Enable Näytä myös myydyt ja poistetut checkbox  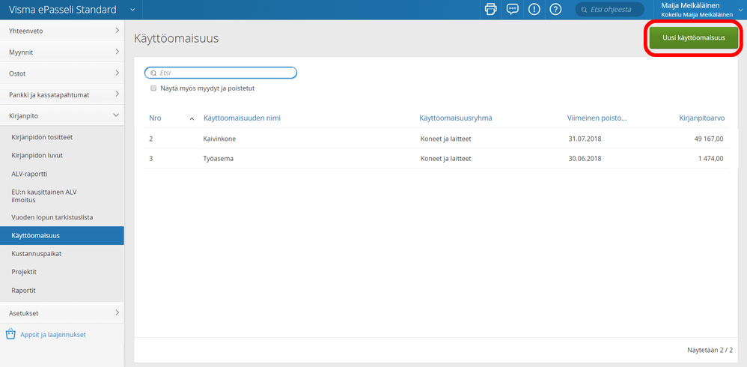click(153, 88)
